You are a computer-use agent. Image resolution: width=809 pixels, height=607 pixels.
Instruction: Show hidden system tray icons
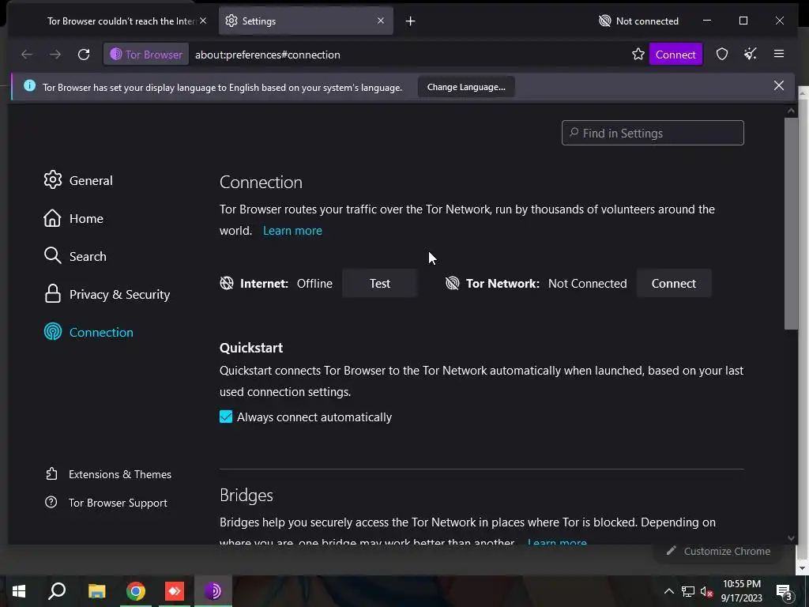(x=668, y=591)
